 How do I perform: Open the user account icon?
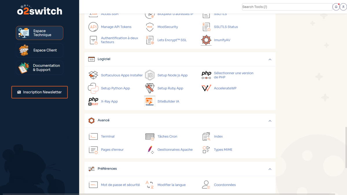point(343,7)
